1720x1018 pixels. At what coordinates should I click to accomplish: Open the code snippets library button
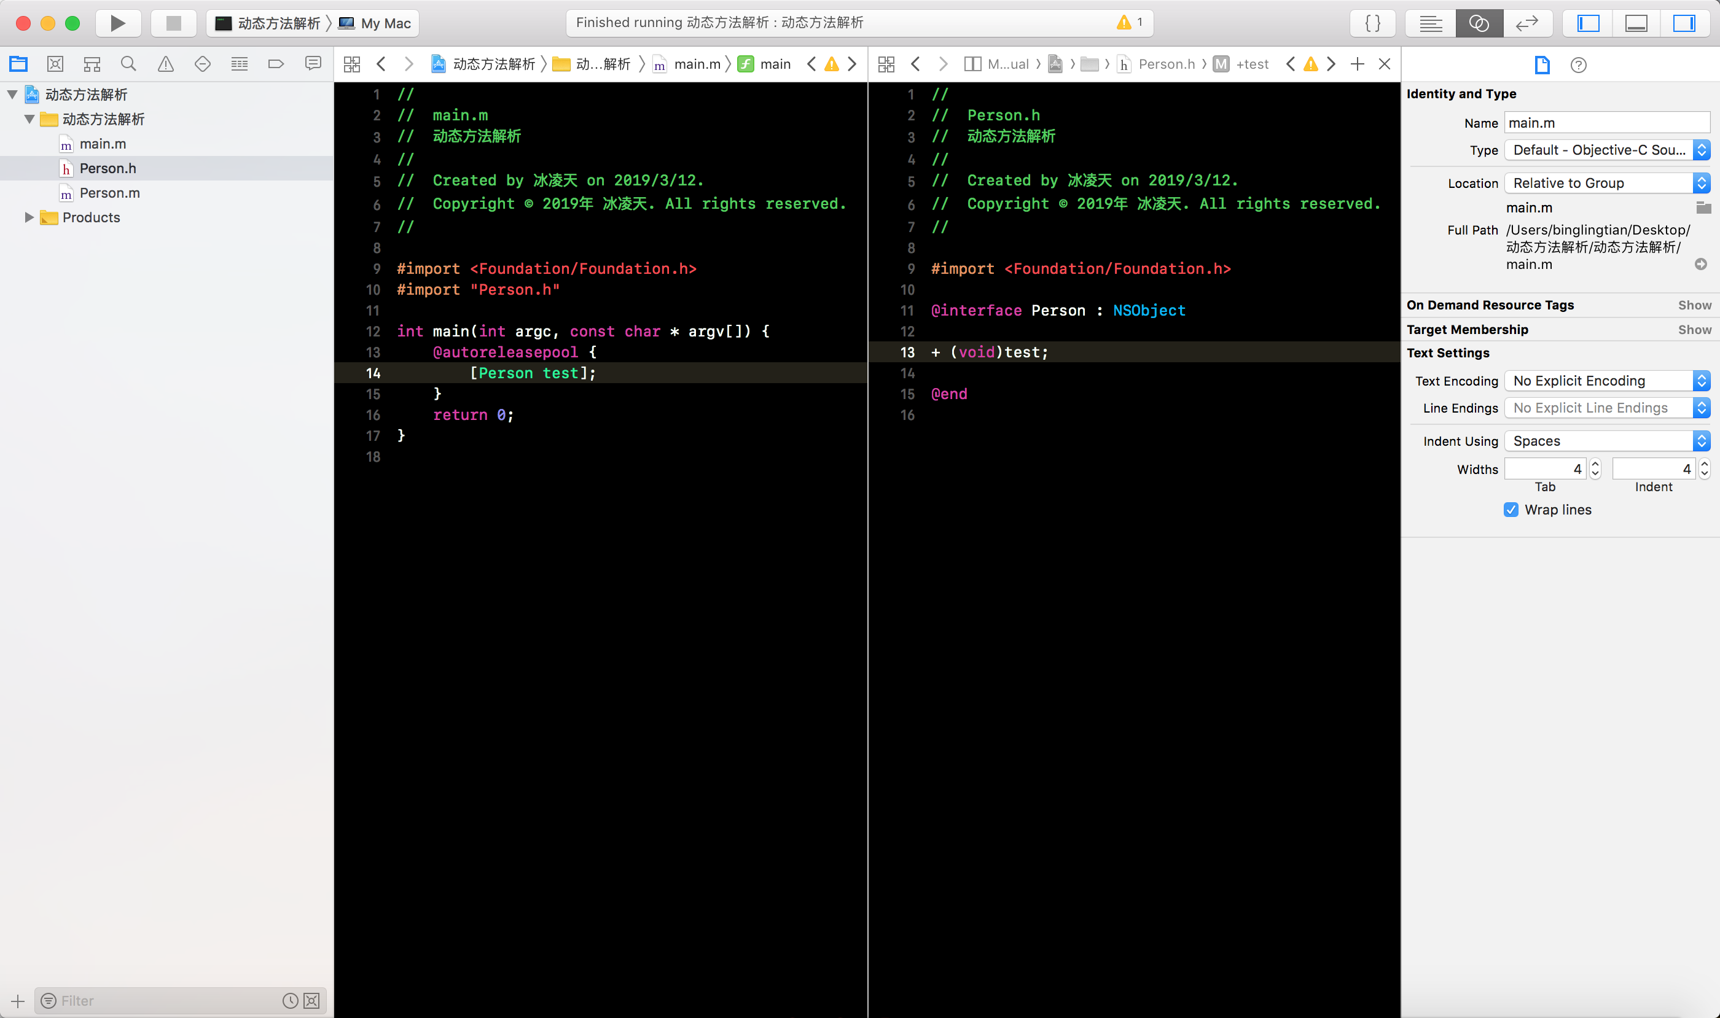1373,23
